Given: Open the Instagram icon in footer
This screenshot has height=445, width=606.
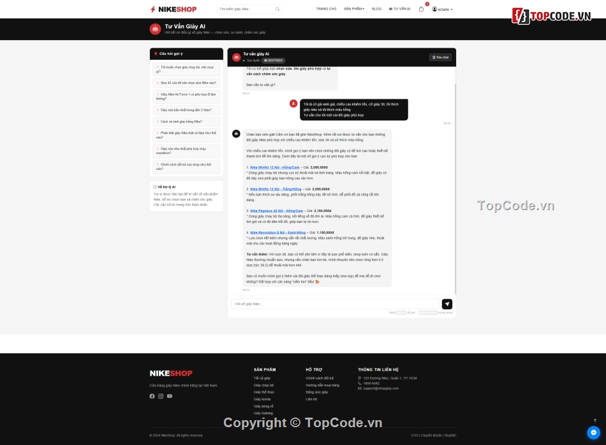Looking at the screenshot, I should (x=161, y=396).
